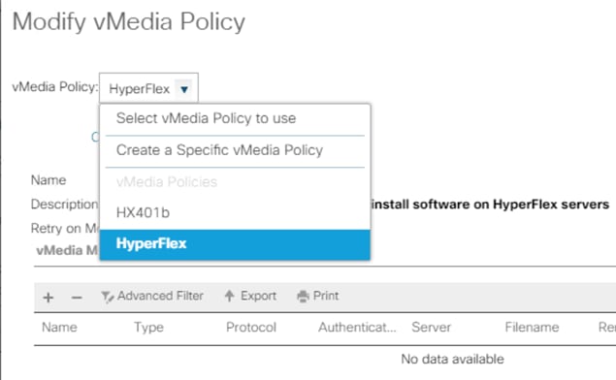616x380 pixels.
Task: Sort table by Name column header
Action: coord(59,328)
